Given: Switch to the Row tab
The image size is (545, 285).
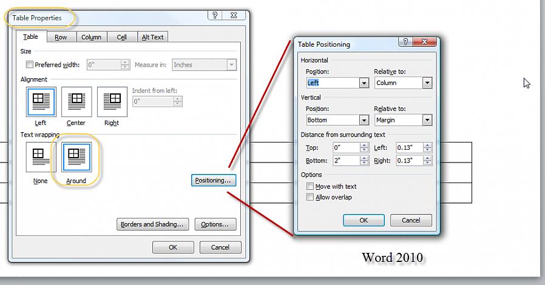Looking at the screenshot, I should click(x=61, y=37).
